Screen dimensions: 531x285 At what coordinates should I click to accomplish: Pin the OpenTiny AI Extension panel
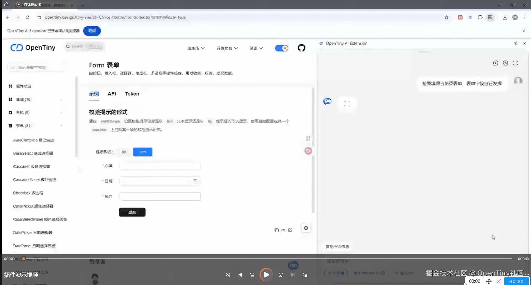coord(516,43)
